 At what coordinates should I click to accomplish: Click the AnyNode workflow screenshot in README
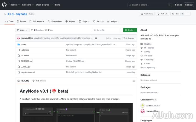click(x=76, y=112)
